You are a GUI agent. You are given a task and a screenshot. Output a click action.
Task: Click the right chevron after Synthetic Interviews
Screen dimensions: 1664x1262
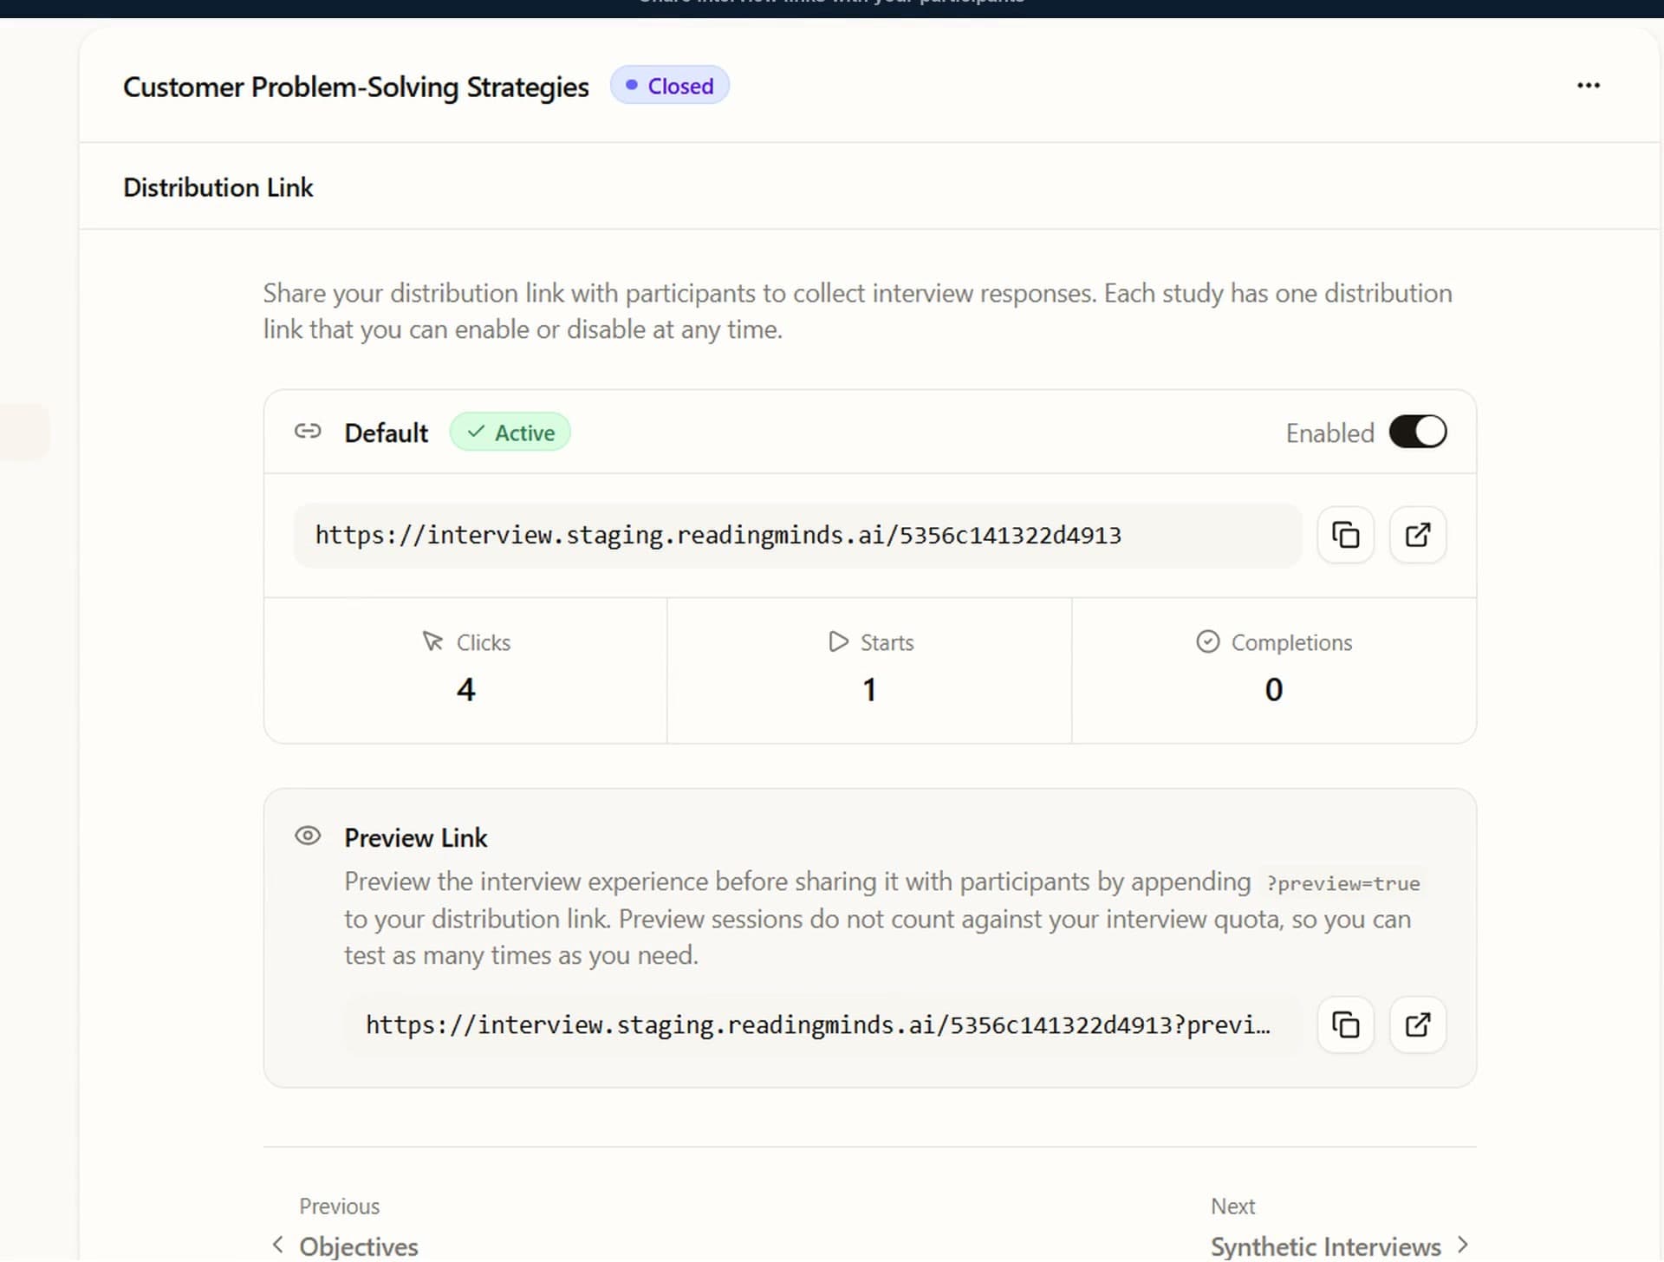click(x=1463, y=1245)
